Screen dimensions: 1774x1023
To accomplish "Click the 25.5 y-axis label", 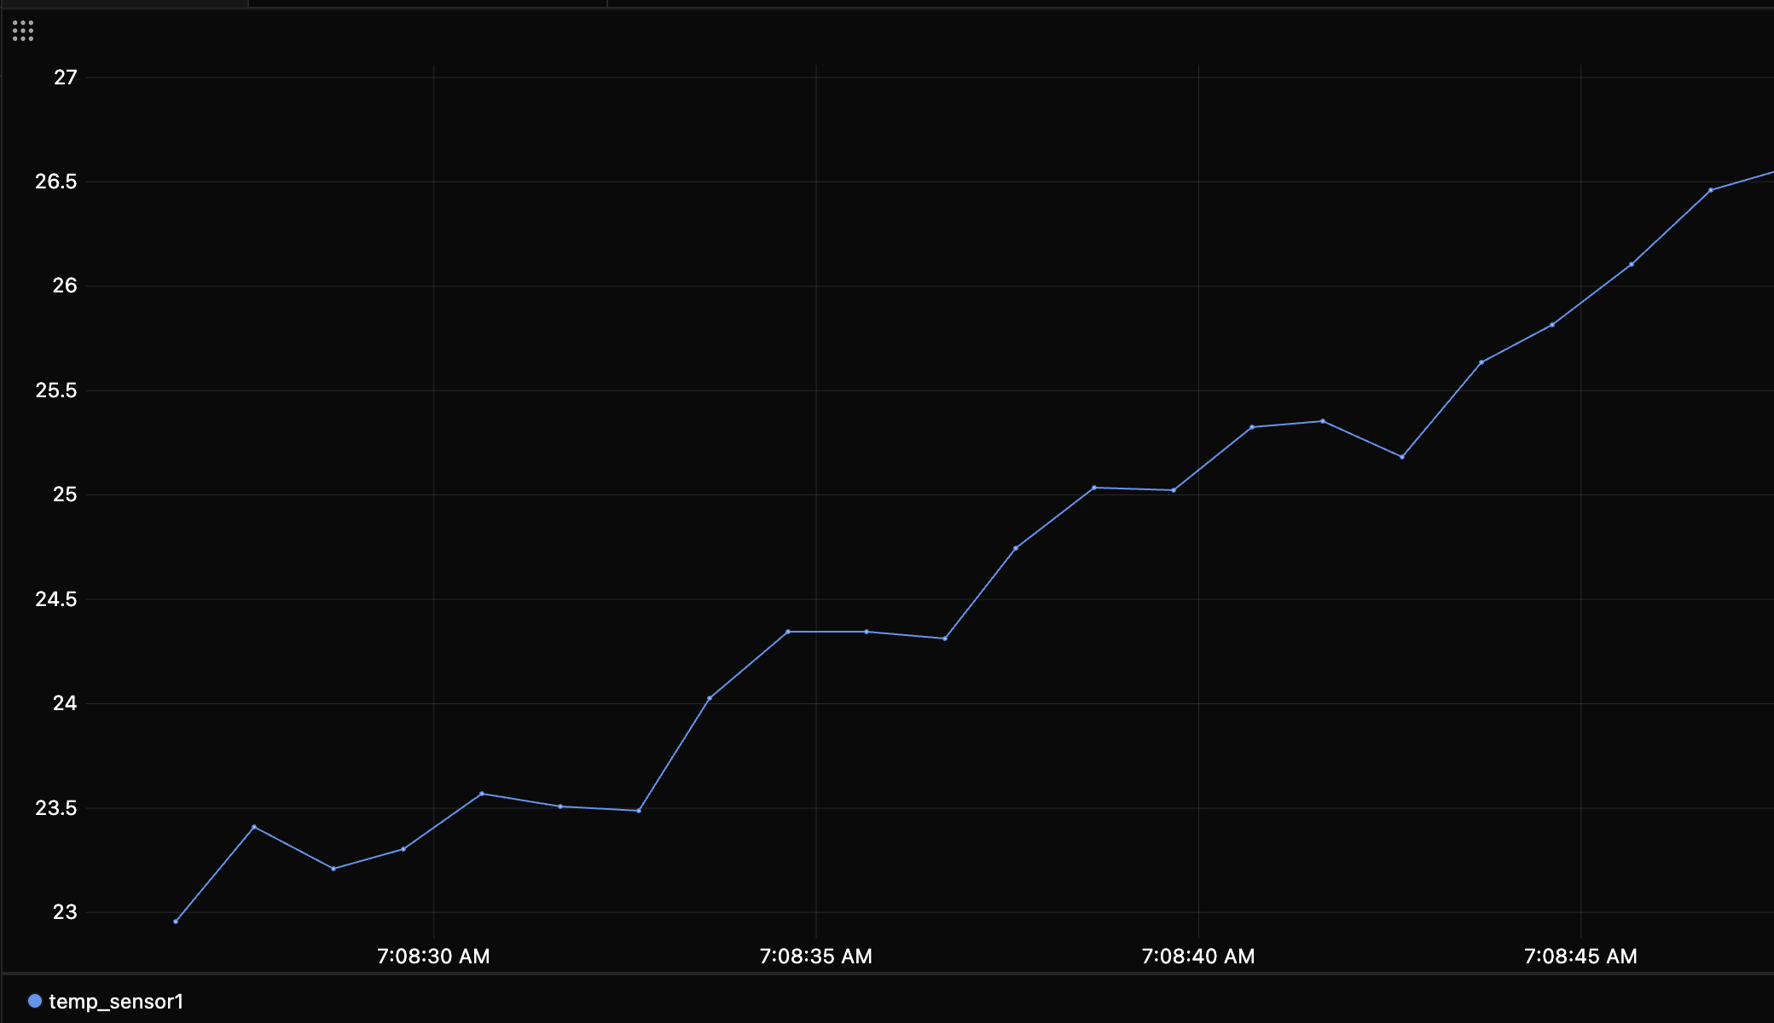I will 56,390.
